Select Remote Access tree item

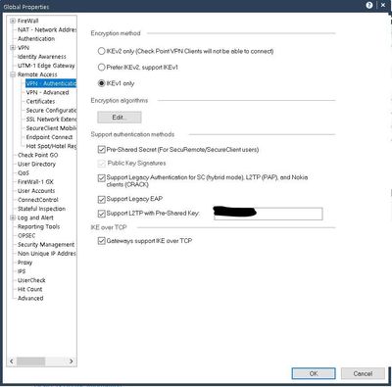37,74
